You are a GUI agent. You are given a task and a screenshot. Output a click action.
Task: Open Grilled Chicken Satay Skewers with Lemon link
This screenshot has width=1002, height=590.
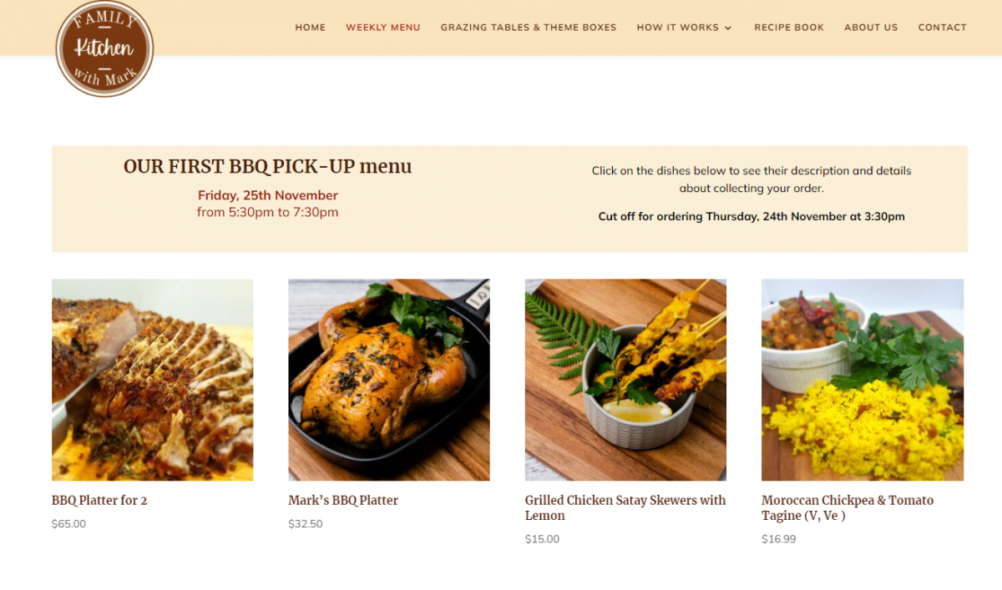(x=625, y=508)
